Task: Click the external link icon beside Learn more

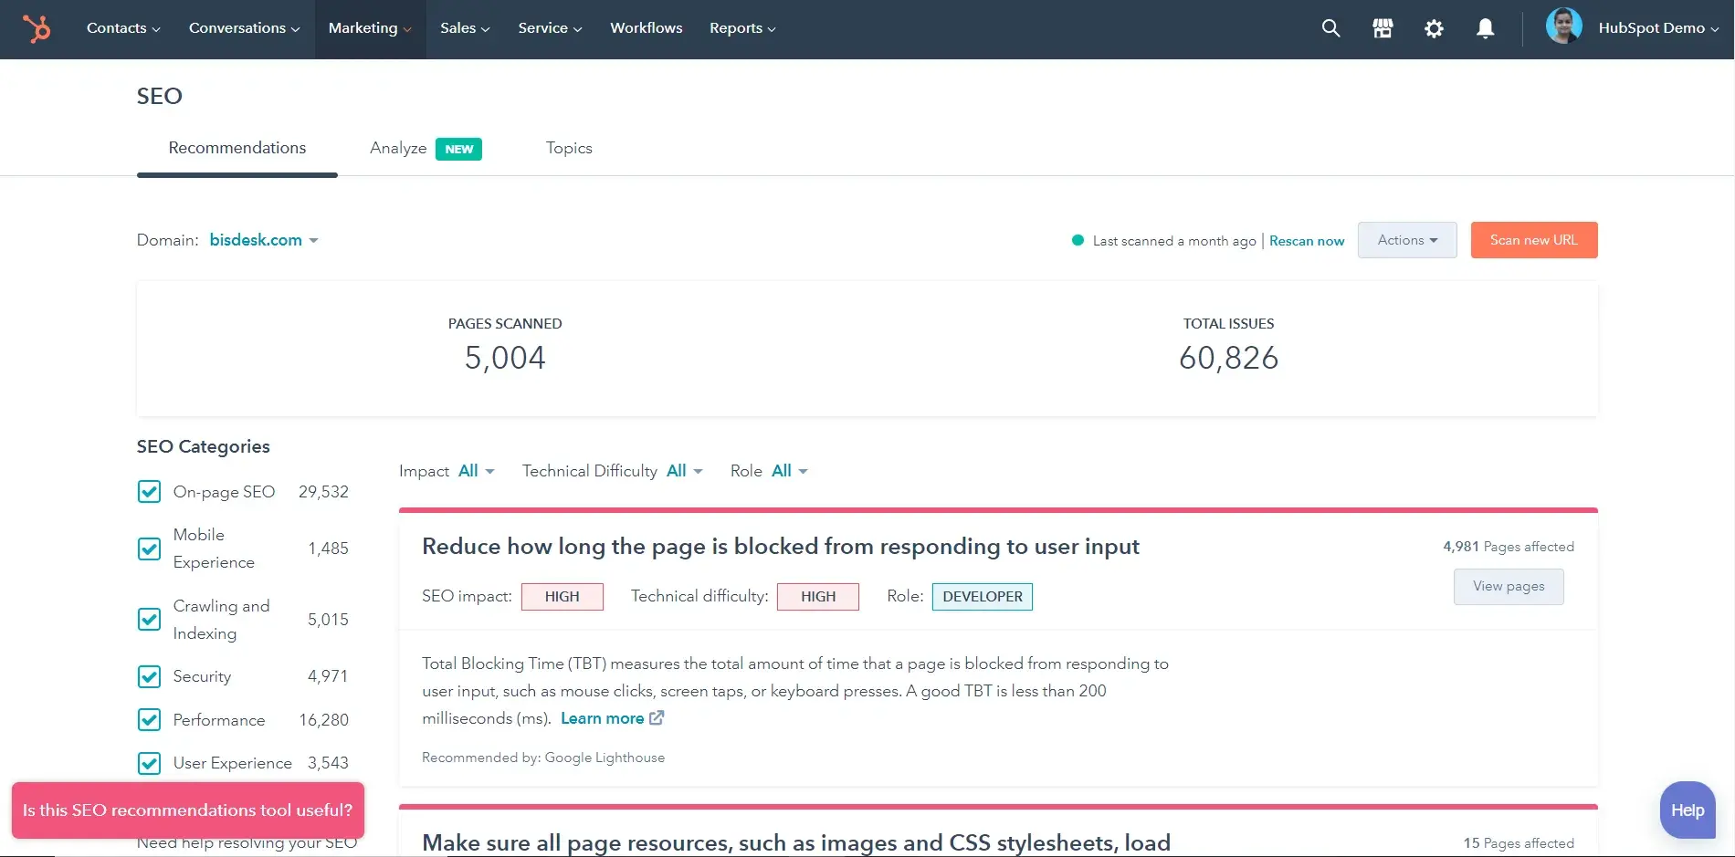Action: coord(657,718)
